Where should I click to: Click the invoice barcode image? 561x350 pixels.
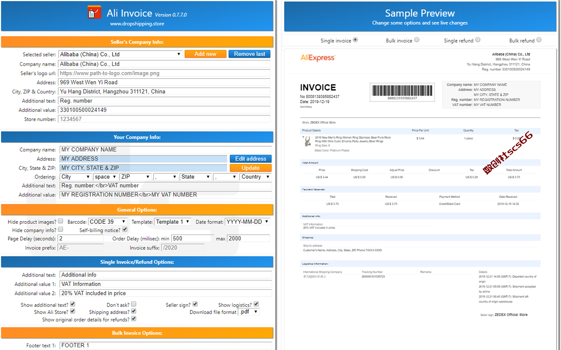click(x=402, y=92)
